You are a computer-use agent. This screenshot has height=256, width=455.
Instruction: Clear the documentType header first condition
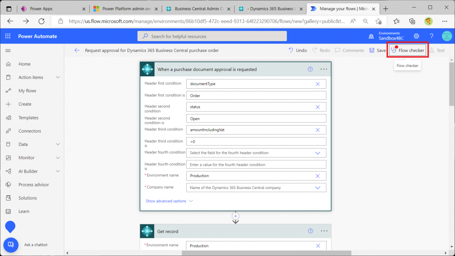(x=318, y=84)
